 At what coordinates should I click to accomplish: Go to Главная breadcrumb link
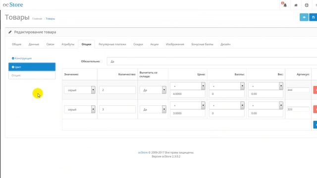tap(37, 19)
